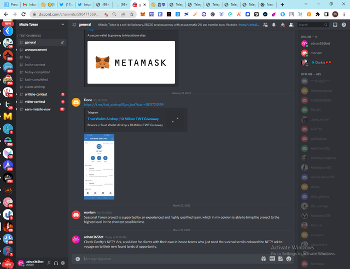Select the yellow M server icon
This screenshot has width=350, height=269.
8,116
